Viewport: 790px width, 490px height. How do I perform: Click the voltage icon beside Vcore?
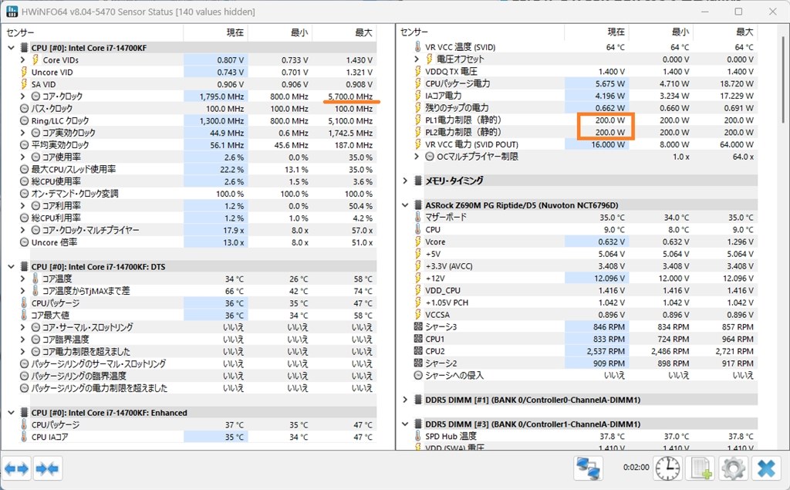tap(417, 242)
